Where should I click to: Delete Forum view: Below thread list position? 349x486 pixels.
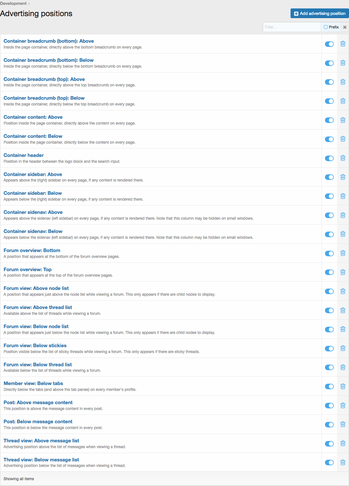coord(343,367)
